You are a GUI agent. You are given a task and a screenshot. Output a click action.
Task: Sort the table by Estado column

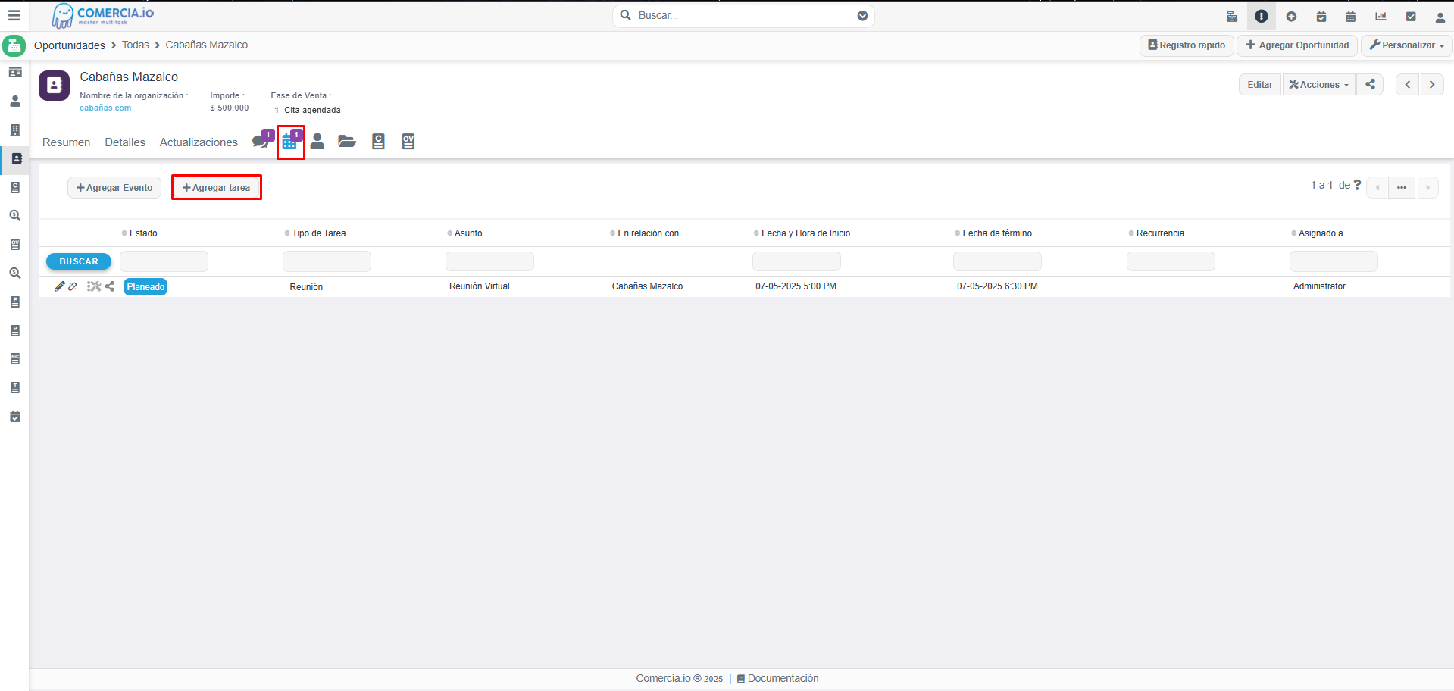point(142,233)
